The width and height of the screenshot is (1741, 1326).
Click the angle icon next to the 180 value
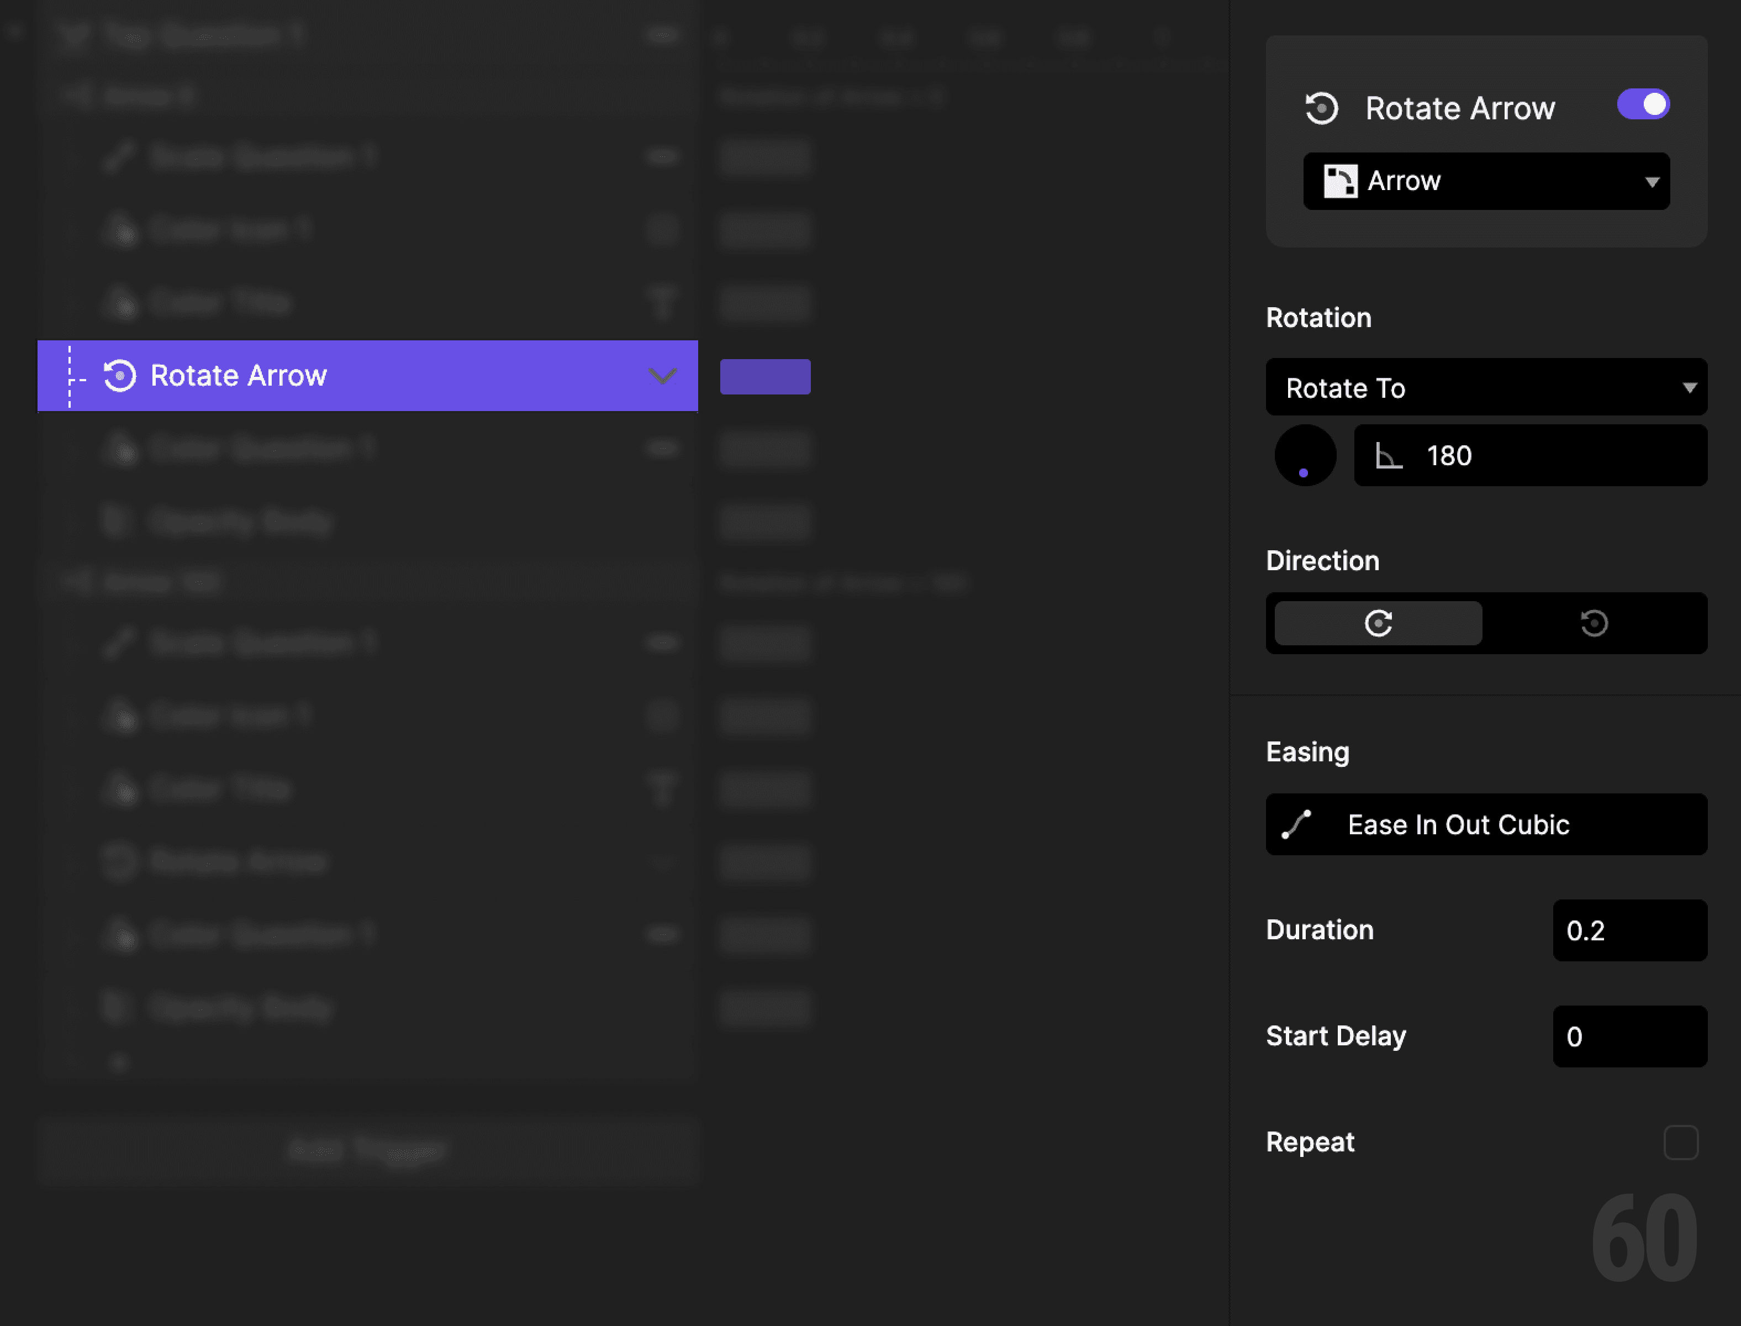click(x=1389, y=455)
